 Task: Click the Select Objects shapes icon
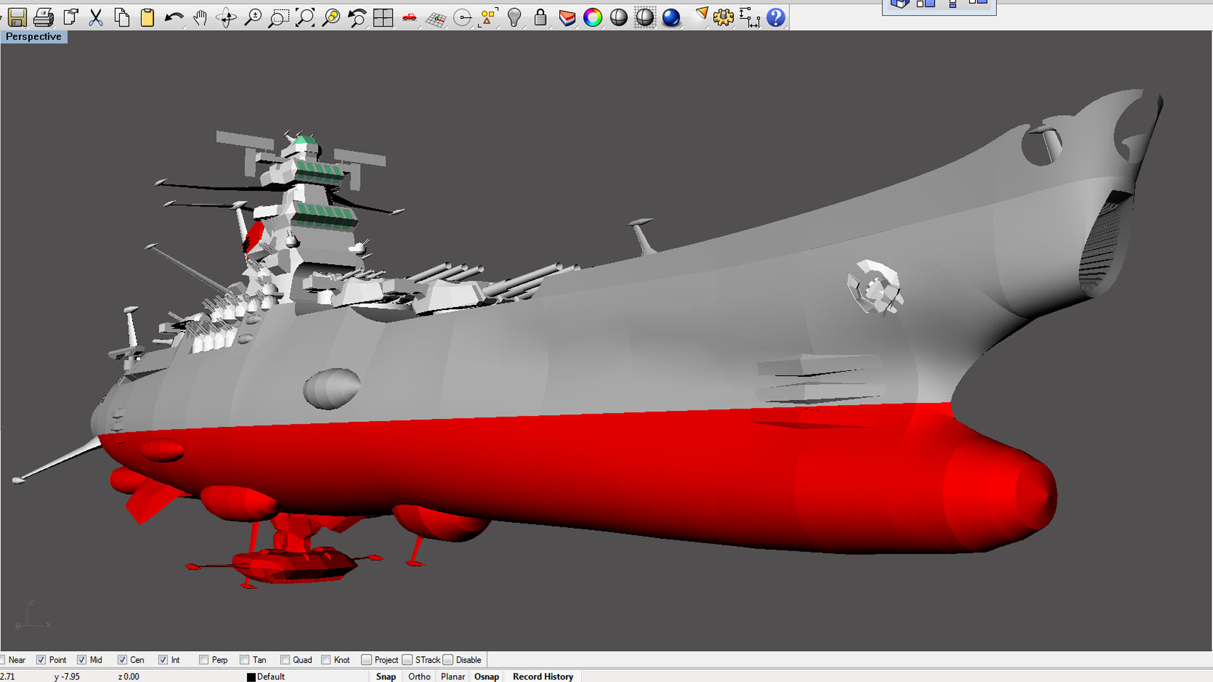click(488, 17)
